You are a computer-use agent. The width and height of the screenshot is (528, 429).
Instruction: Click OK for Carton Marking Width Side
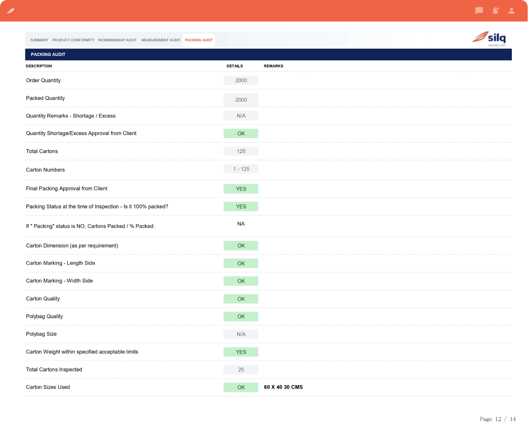tap(241, 281)
